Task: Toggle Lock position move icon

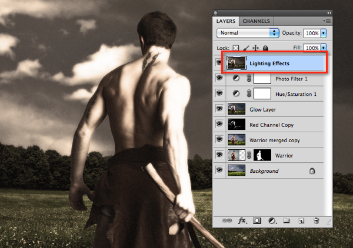Action: coord(255,48)
